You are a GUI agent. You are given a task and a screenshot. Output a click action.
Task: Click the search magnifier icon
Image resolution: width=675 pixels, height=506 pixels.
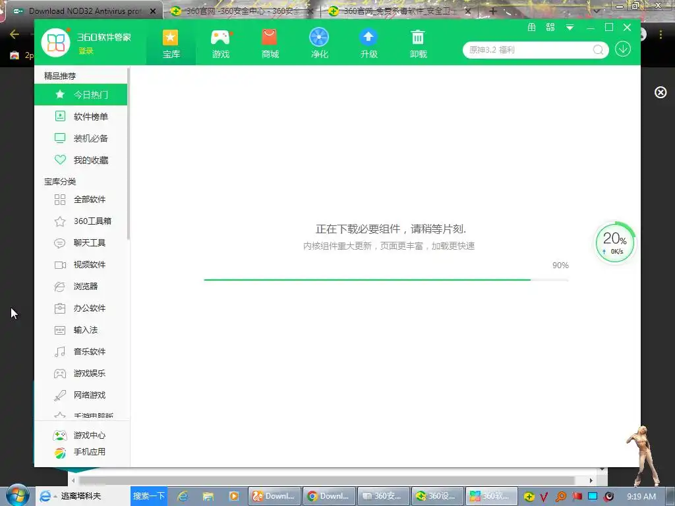coord(598,50)
